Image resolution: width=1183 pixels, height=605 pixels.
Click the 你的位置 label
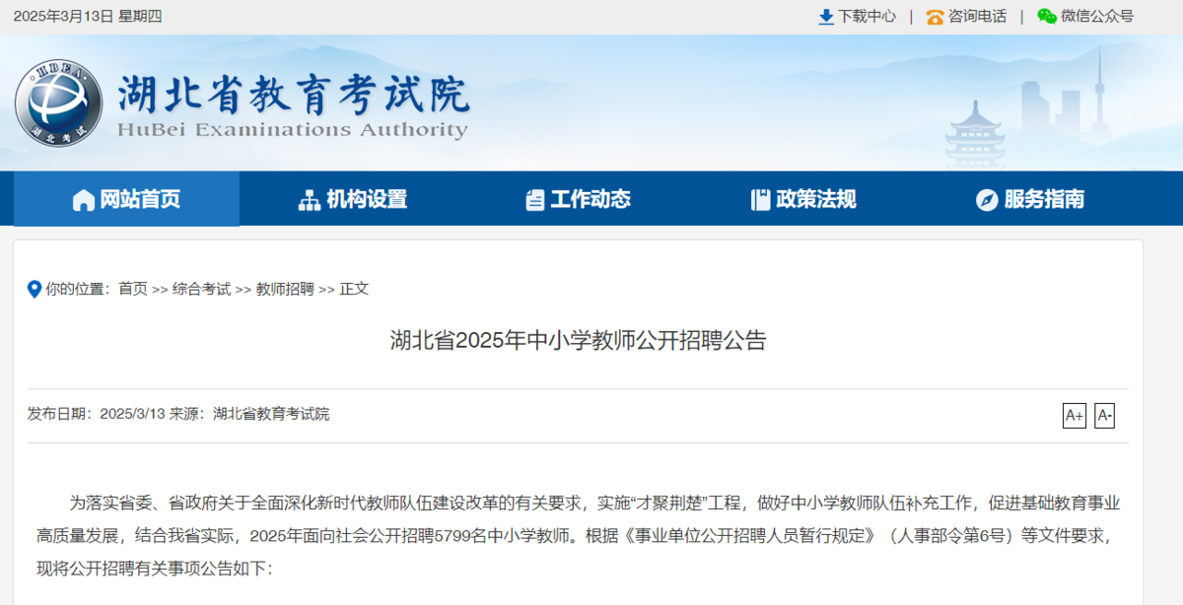78,289
